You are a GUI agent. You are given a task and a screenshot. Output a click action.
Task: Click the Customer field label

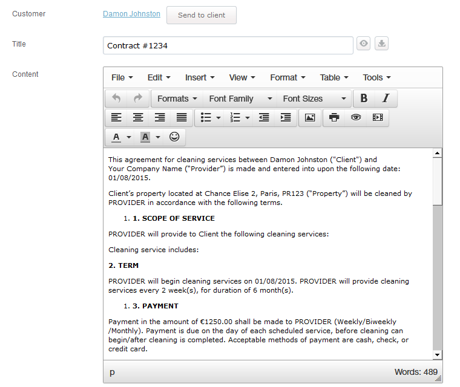coord(29,14)
